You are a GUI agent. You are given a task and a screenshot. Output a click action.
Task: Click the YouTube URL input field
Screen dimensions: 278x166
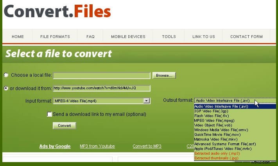[x=102, y=88]
